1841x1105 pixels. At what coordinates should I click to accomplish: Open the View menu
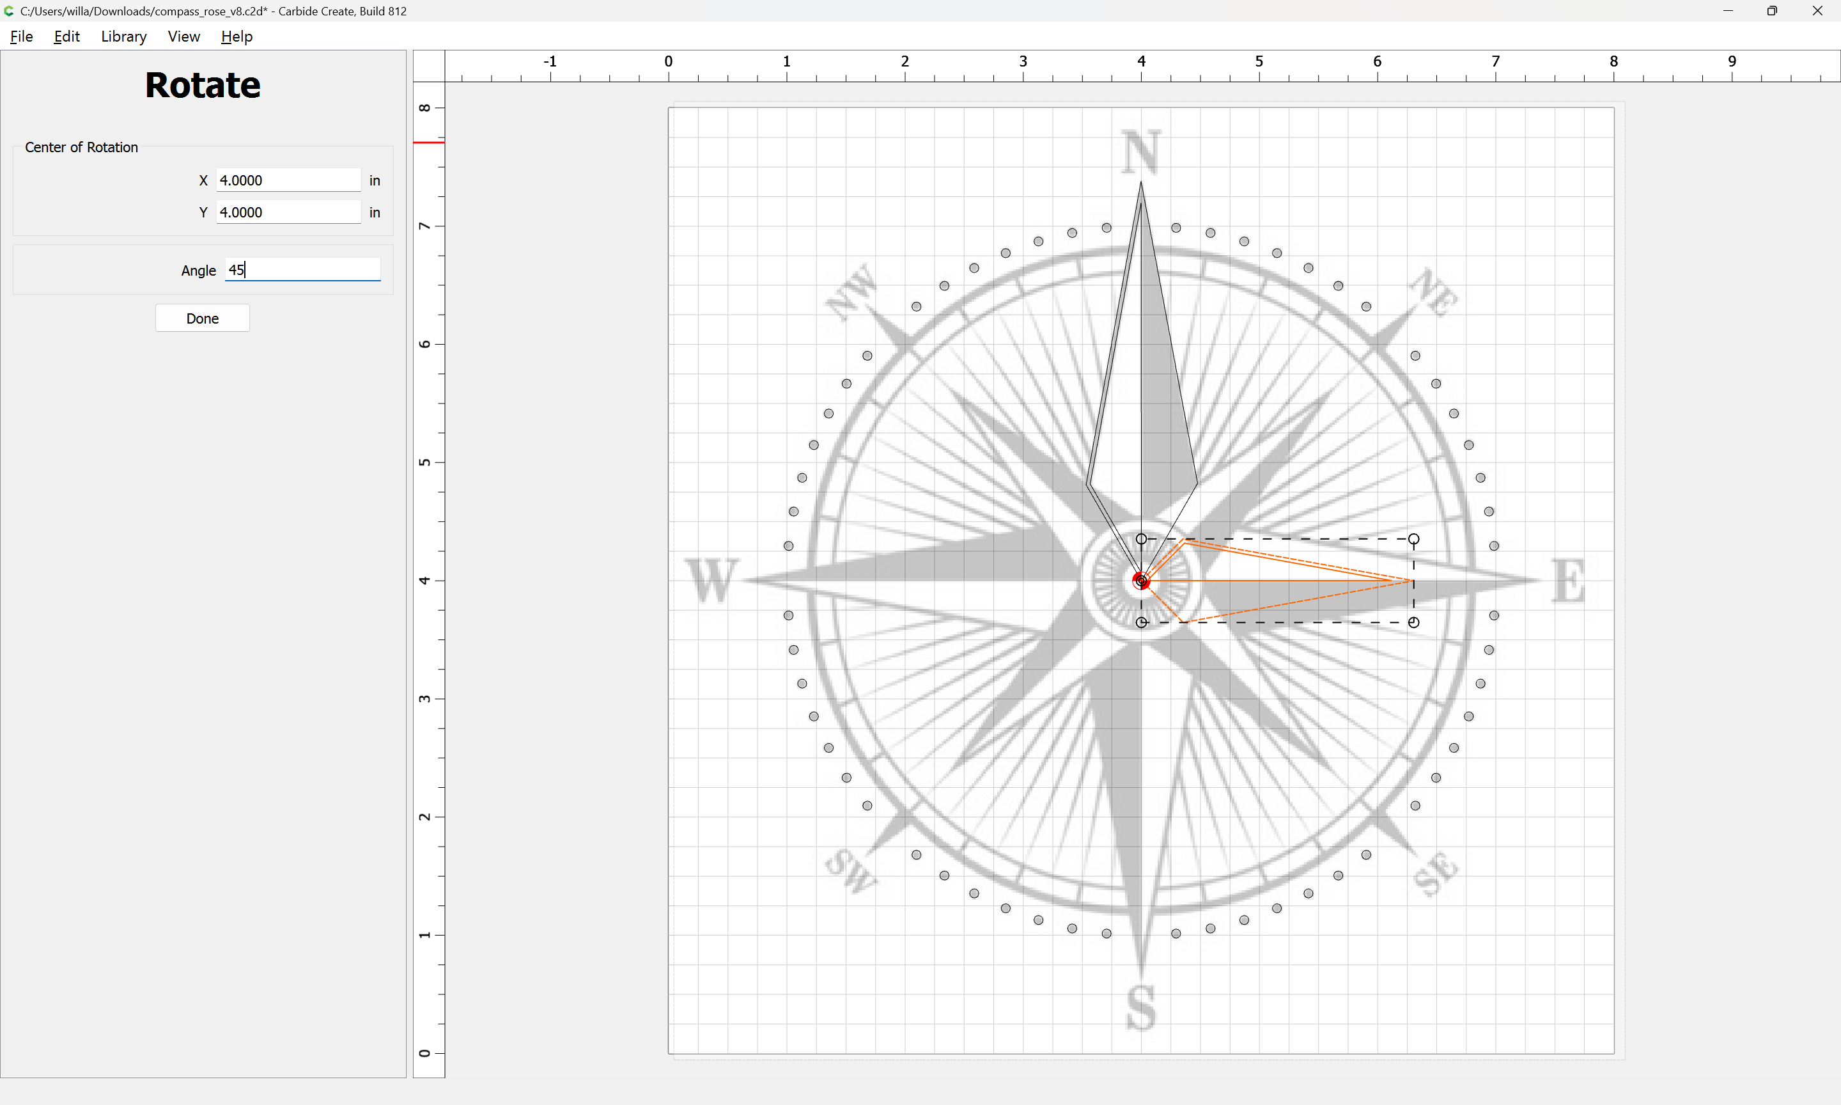coord(184,36)
